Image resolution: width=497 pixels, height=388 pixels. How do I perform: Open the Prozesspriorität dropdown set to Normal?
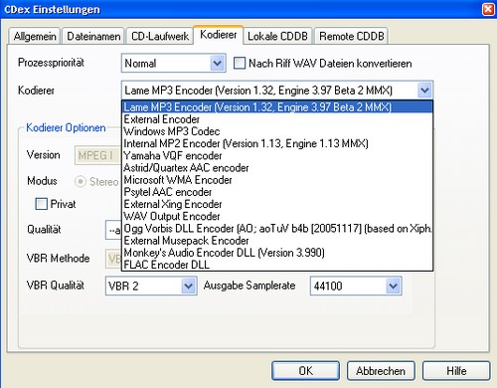(174, 63)
